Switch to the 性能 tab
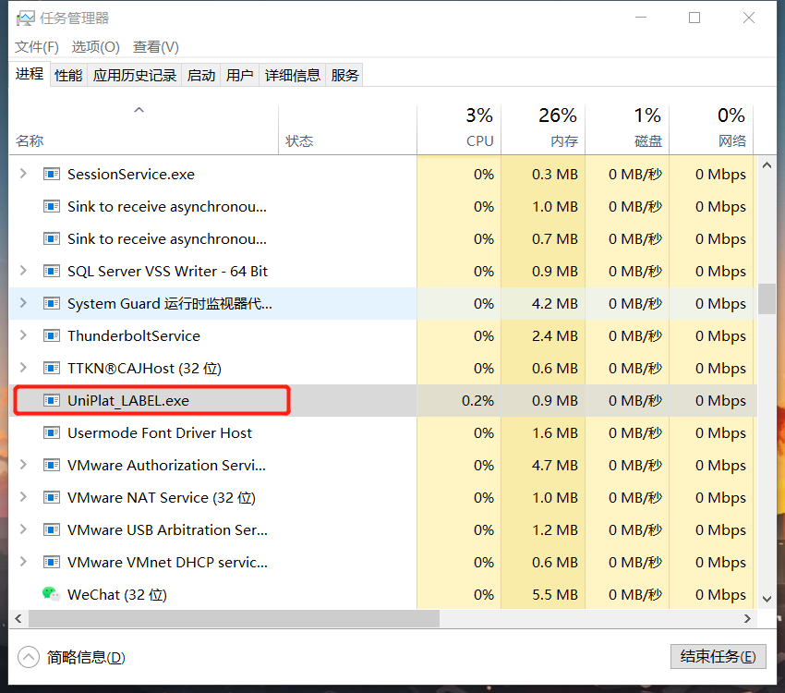The image size is (785, 693). (x=68, y=75)
